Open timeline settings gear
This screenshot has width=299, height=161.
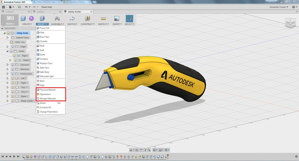pyautogui.click(x=296, y=156)
